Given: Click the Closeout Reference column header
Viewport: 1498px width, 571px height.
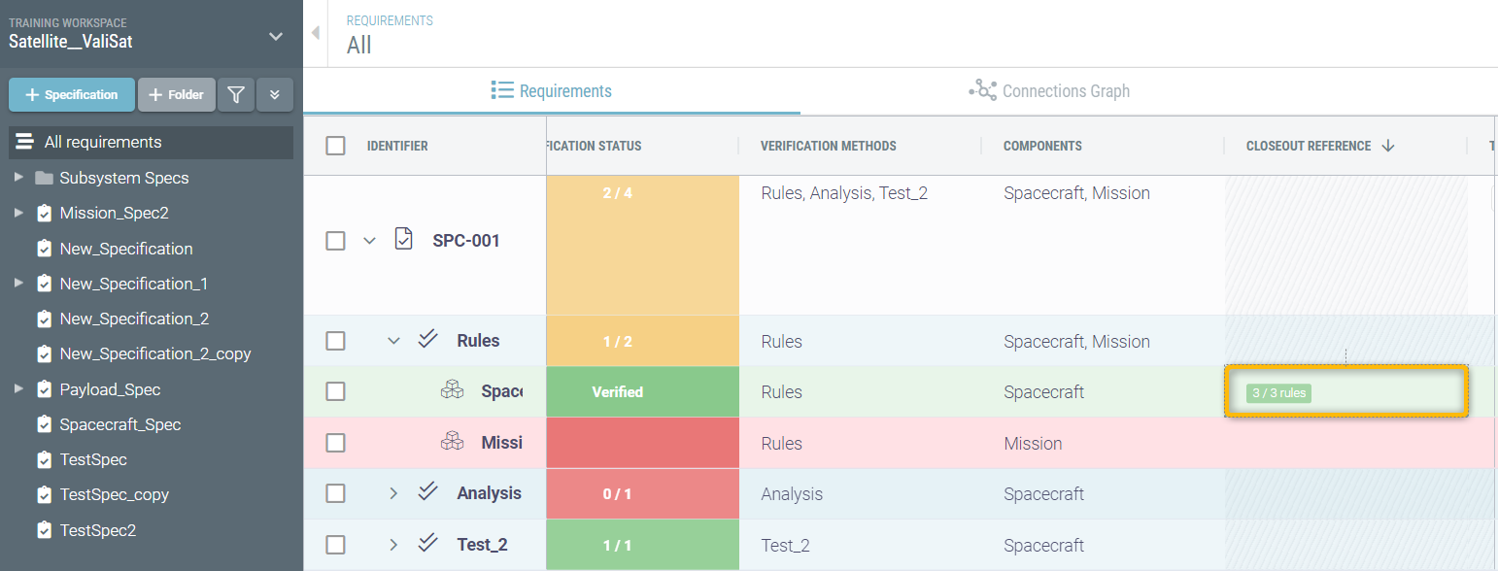Looking at the screenshot, I should pyautogui.click(x=1309, y=147).
